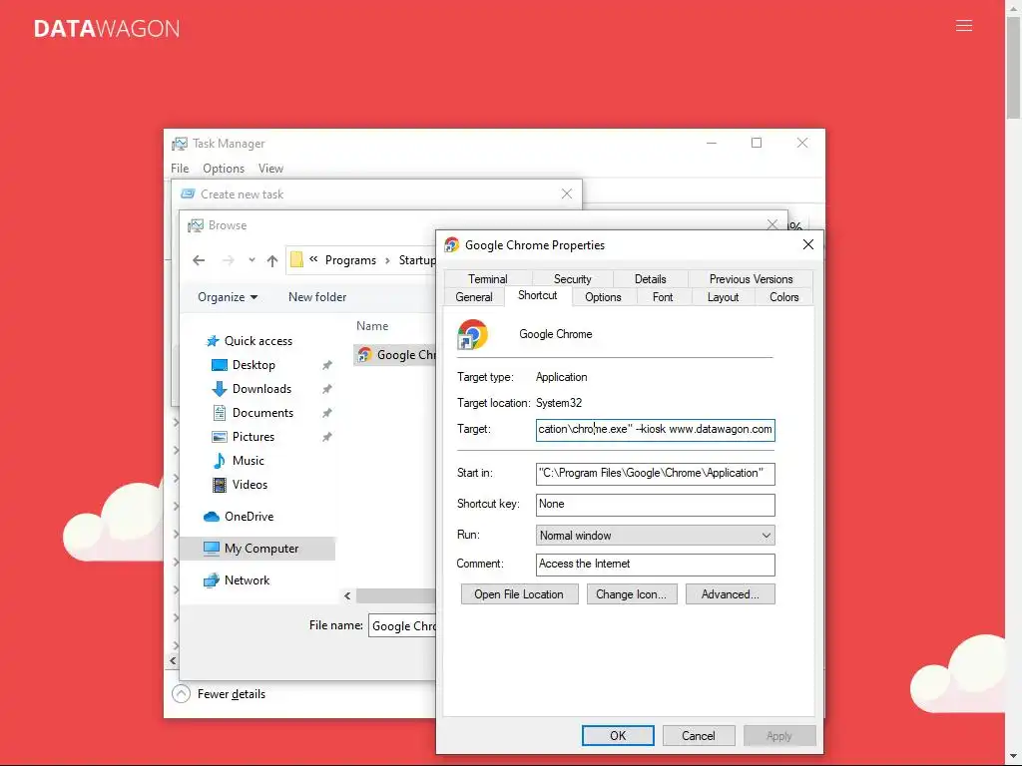Viewport: 1022px width, 766px height.
Task: Click the Pictures pin icon
Action: click(x=327, y=437)
